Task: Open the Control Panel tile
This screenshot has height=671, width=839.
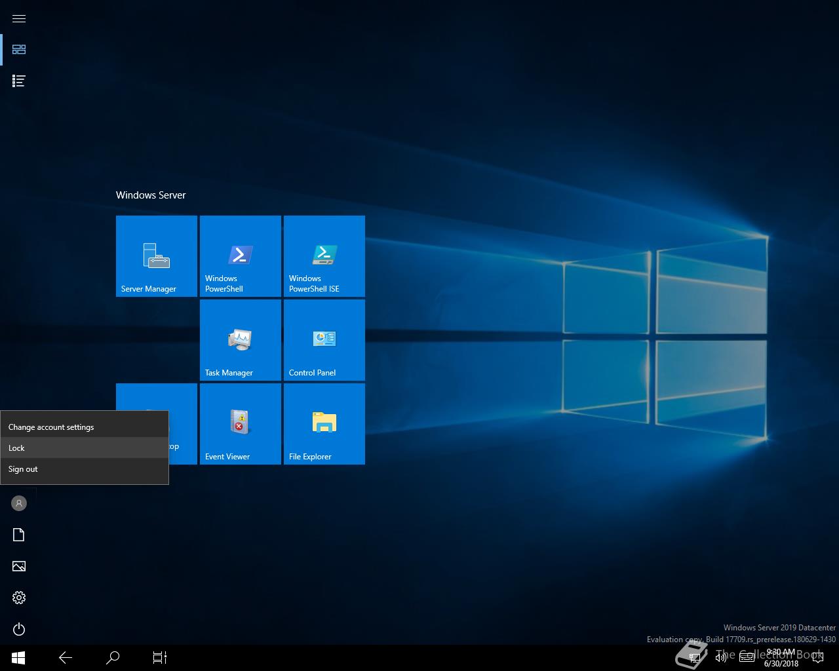Action: (324, 340)
